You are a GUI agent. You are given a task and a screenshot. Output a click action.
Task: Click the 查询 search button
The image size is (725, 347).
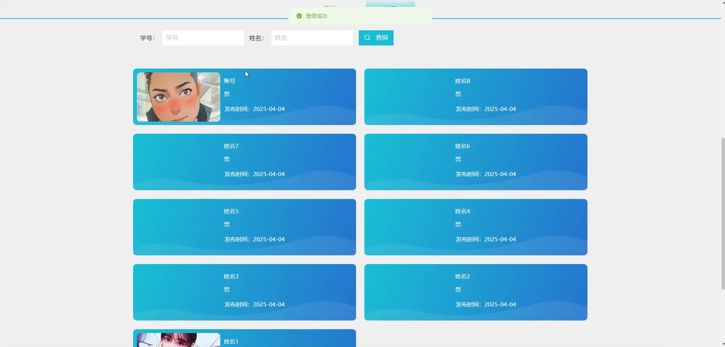pyautogui.click(x=376, y=38)
